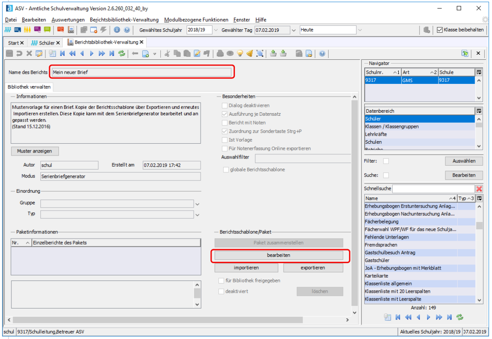Click new document icon with green plus

145,54
